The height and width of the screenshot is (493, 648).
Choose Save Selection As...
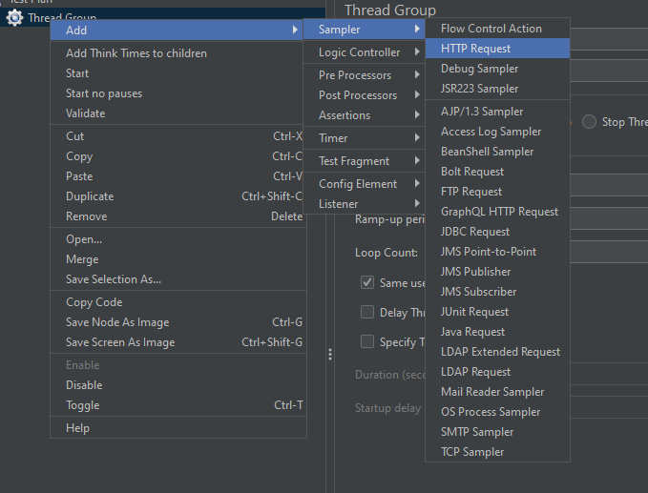[x=178, y=279]
